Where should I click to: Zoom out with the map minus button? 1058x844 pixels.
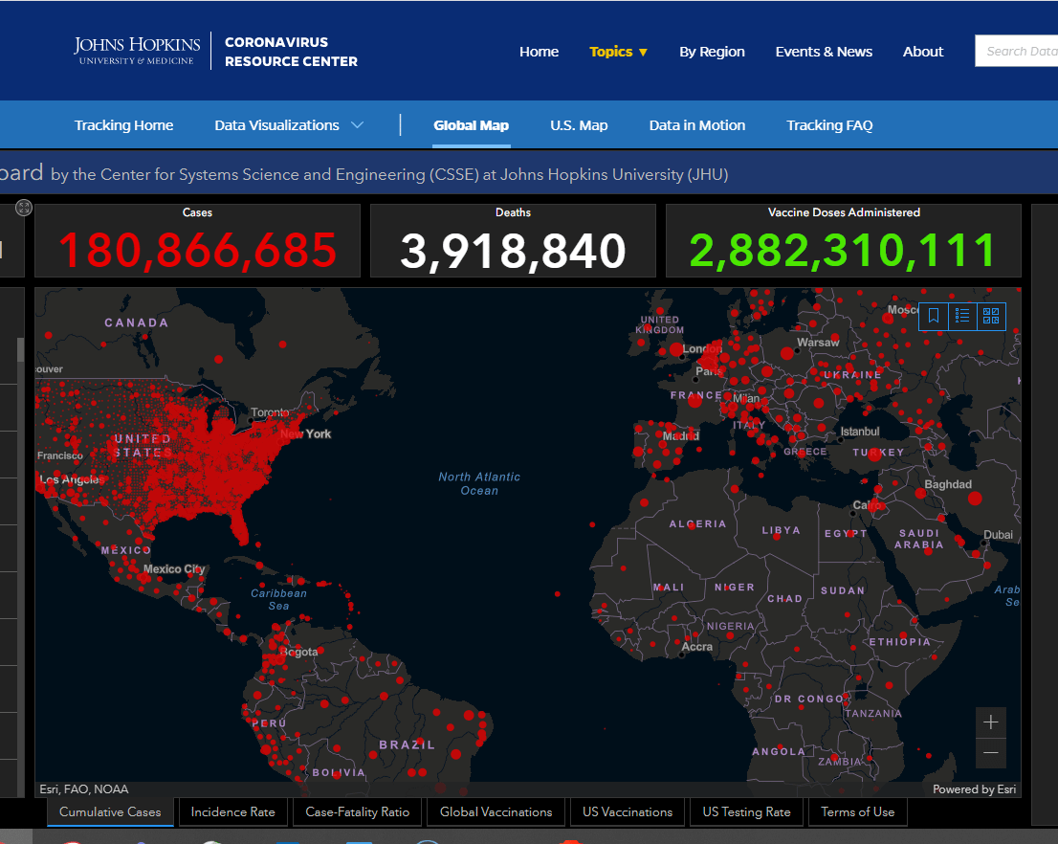990,753
